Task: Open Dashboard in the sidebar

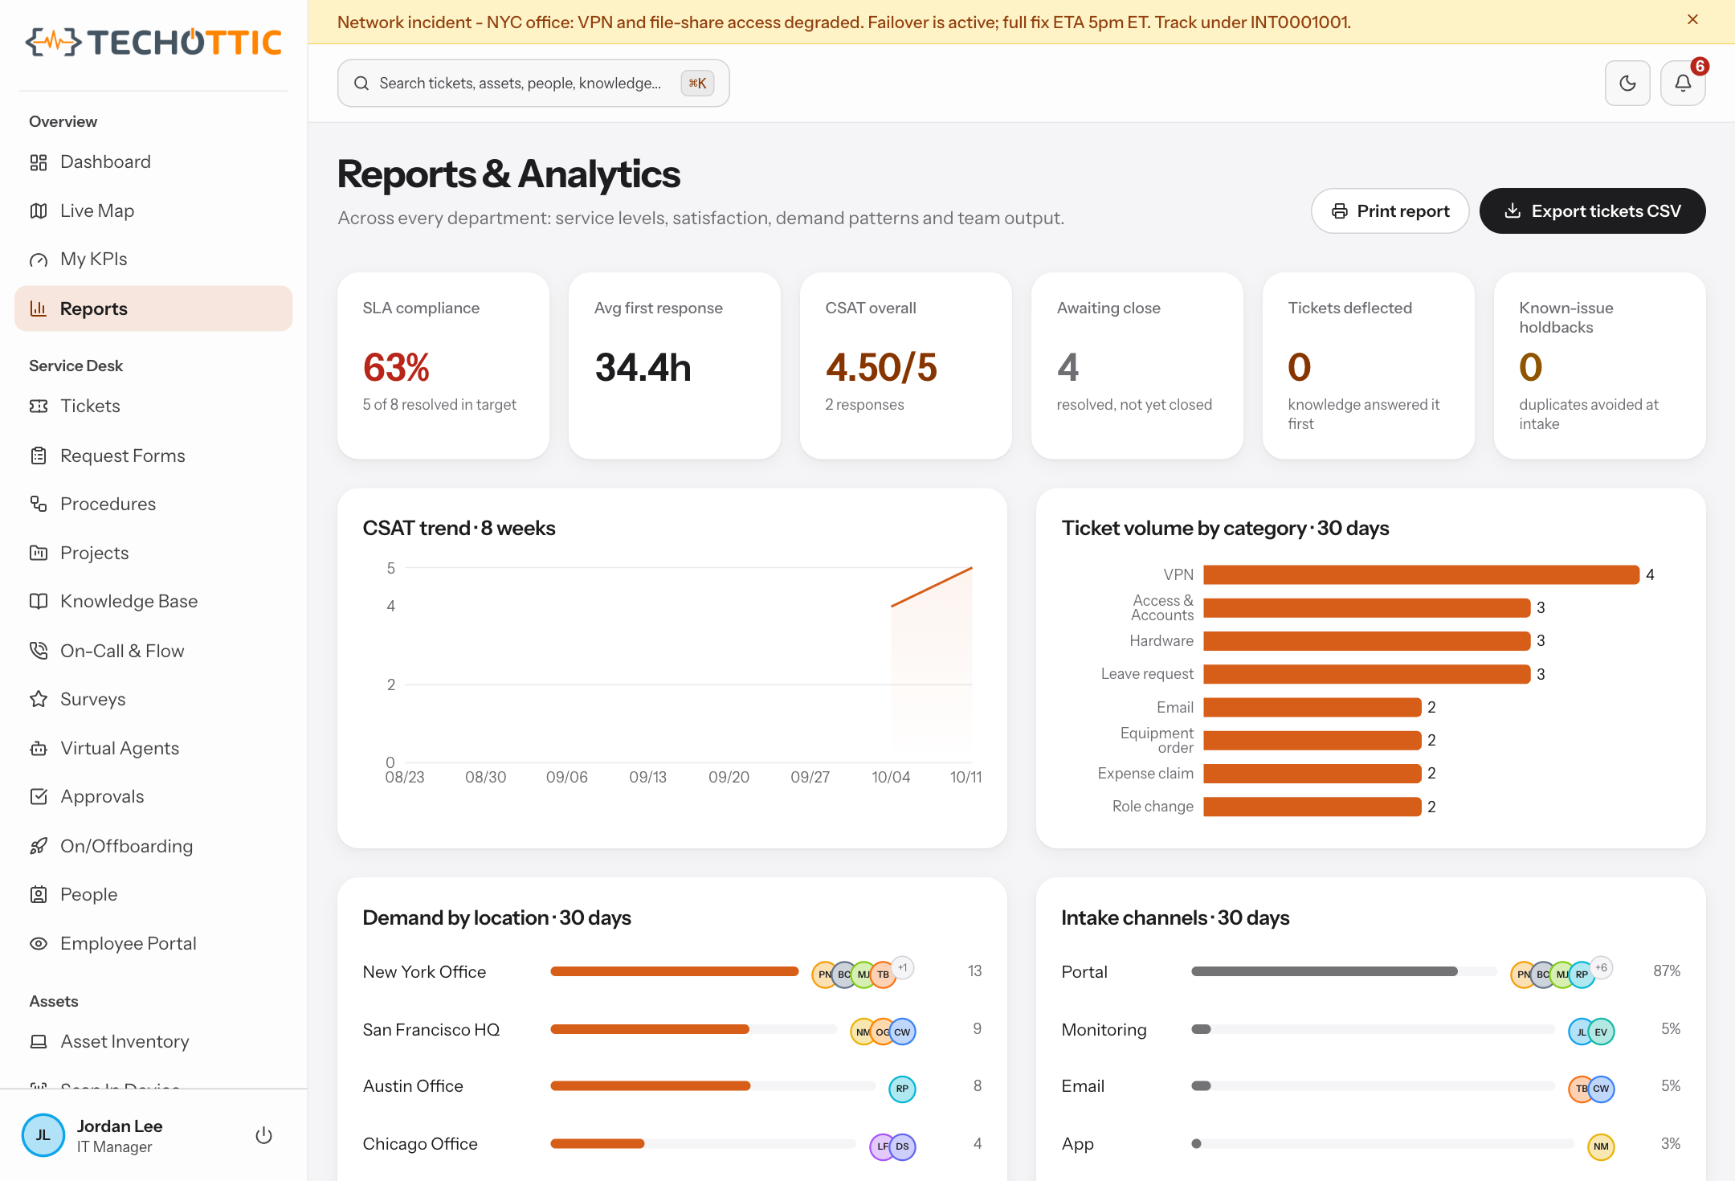Action: (x=153, y=161)
